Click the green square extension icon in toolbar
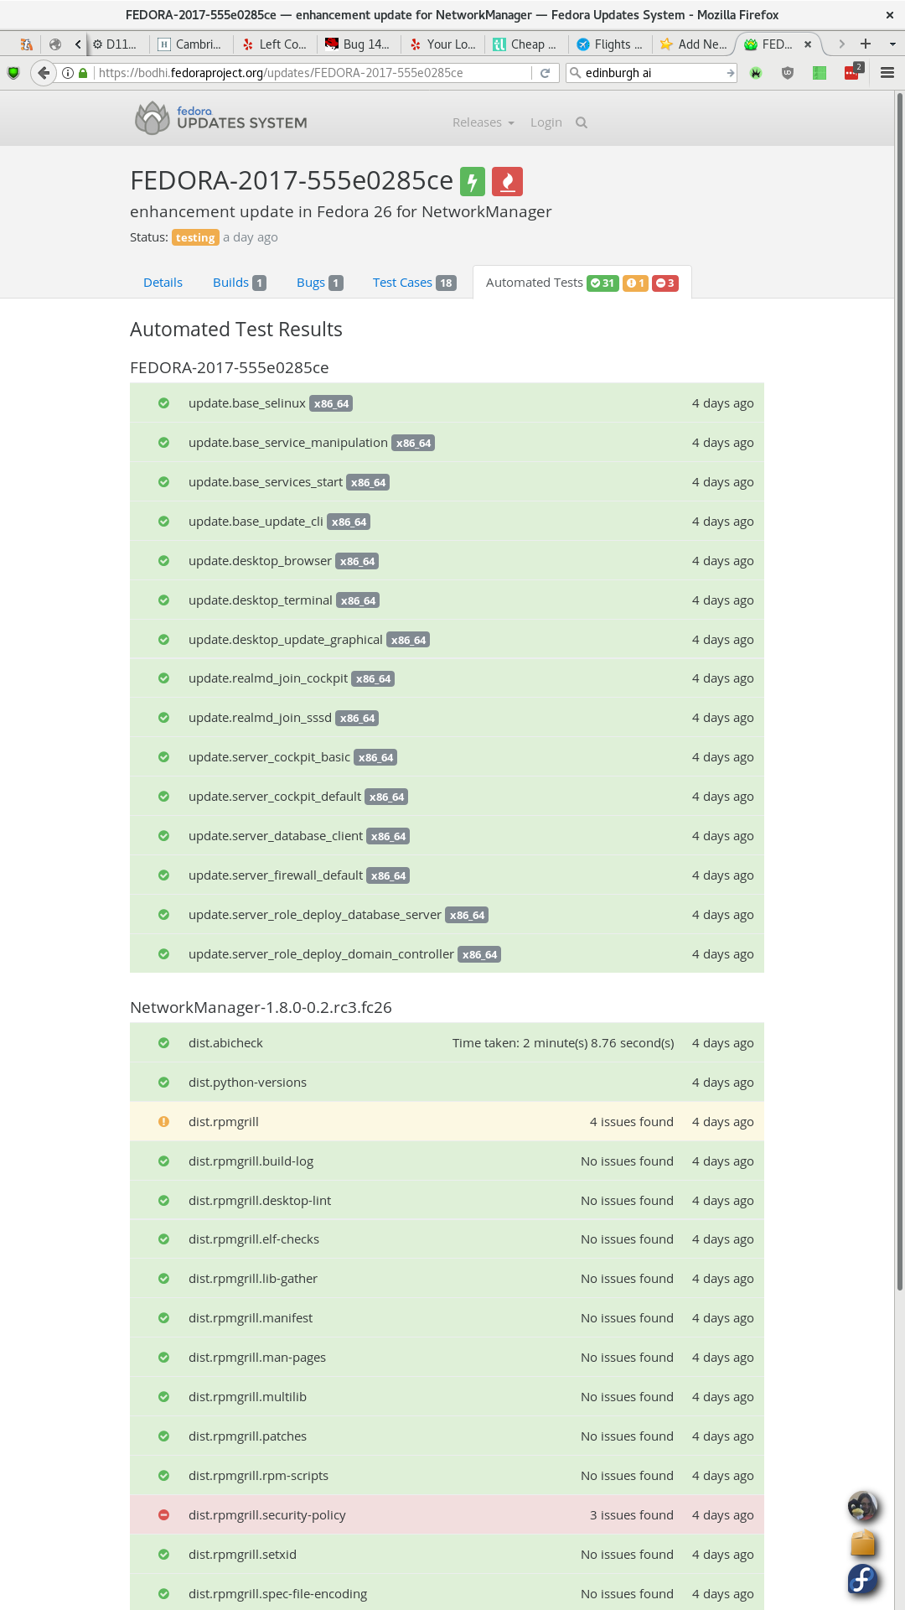Image resolution: width=905 pixels, height=1610 pixels. pyautogui.click(x=820, y=73)
